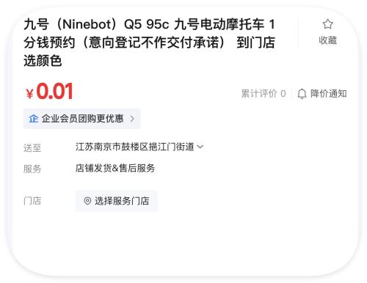This screenshot has width=367, height=283.
Task: Open 企业会员团购更优惠 group-buy offer
Action: [82, 119]
